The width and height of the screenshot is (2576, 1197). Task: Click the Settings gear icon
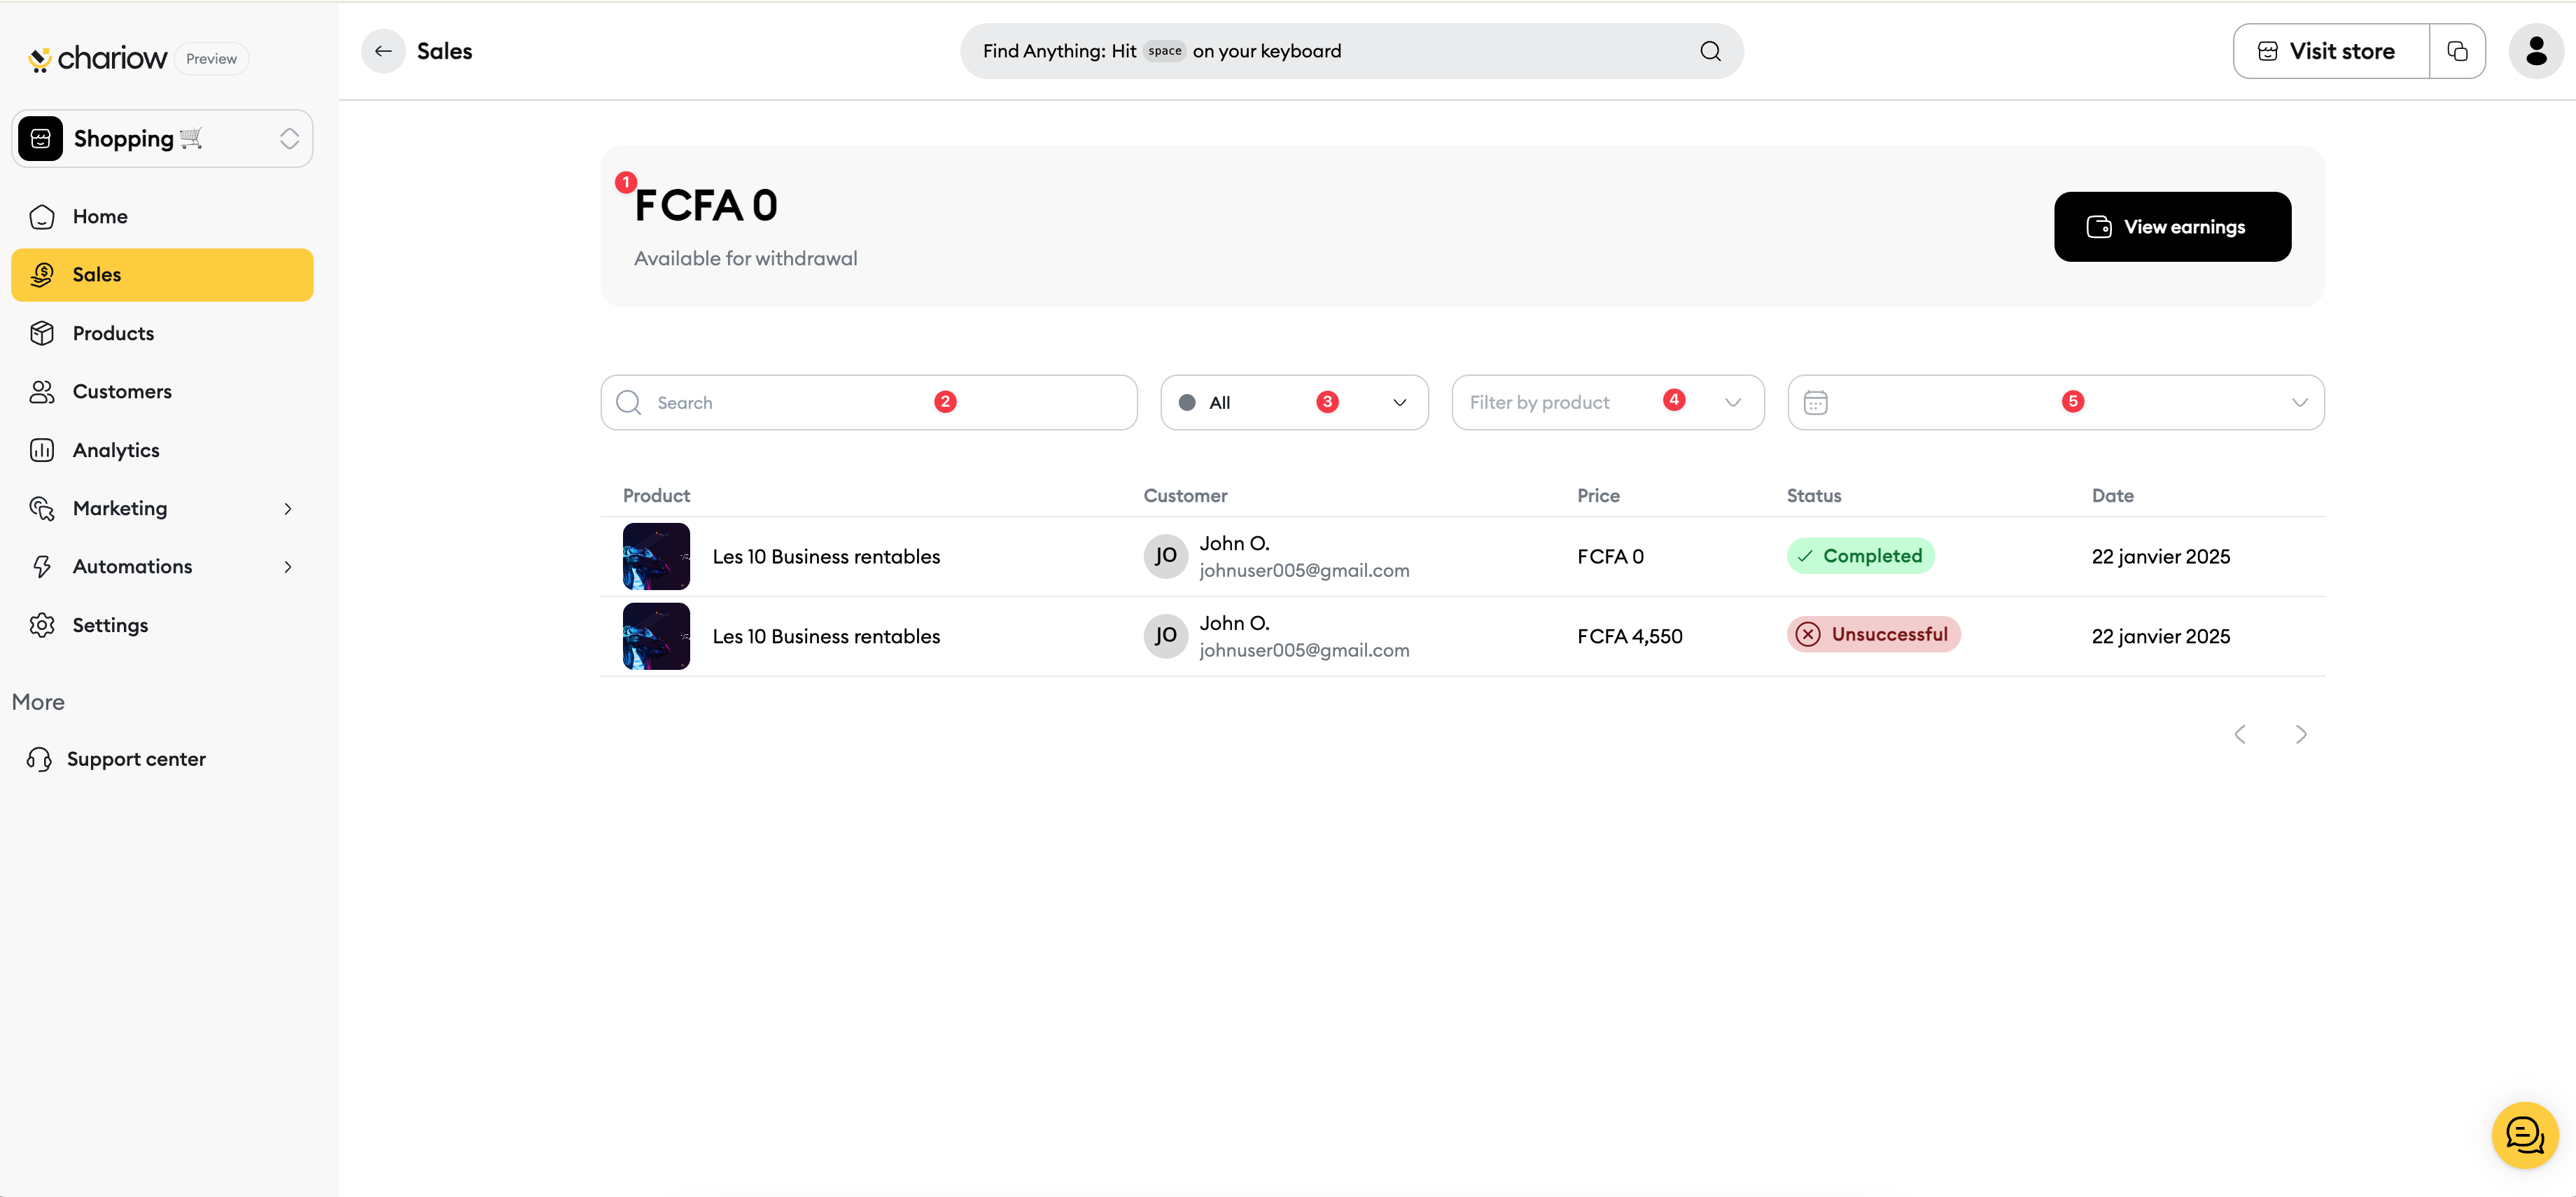coord(42,625)
